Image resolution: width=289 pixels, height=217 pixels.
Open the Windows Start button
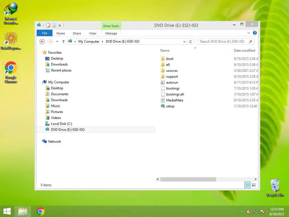(7, 211)
